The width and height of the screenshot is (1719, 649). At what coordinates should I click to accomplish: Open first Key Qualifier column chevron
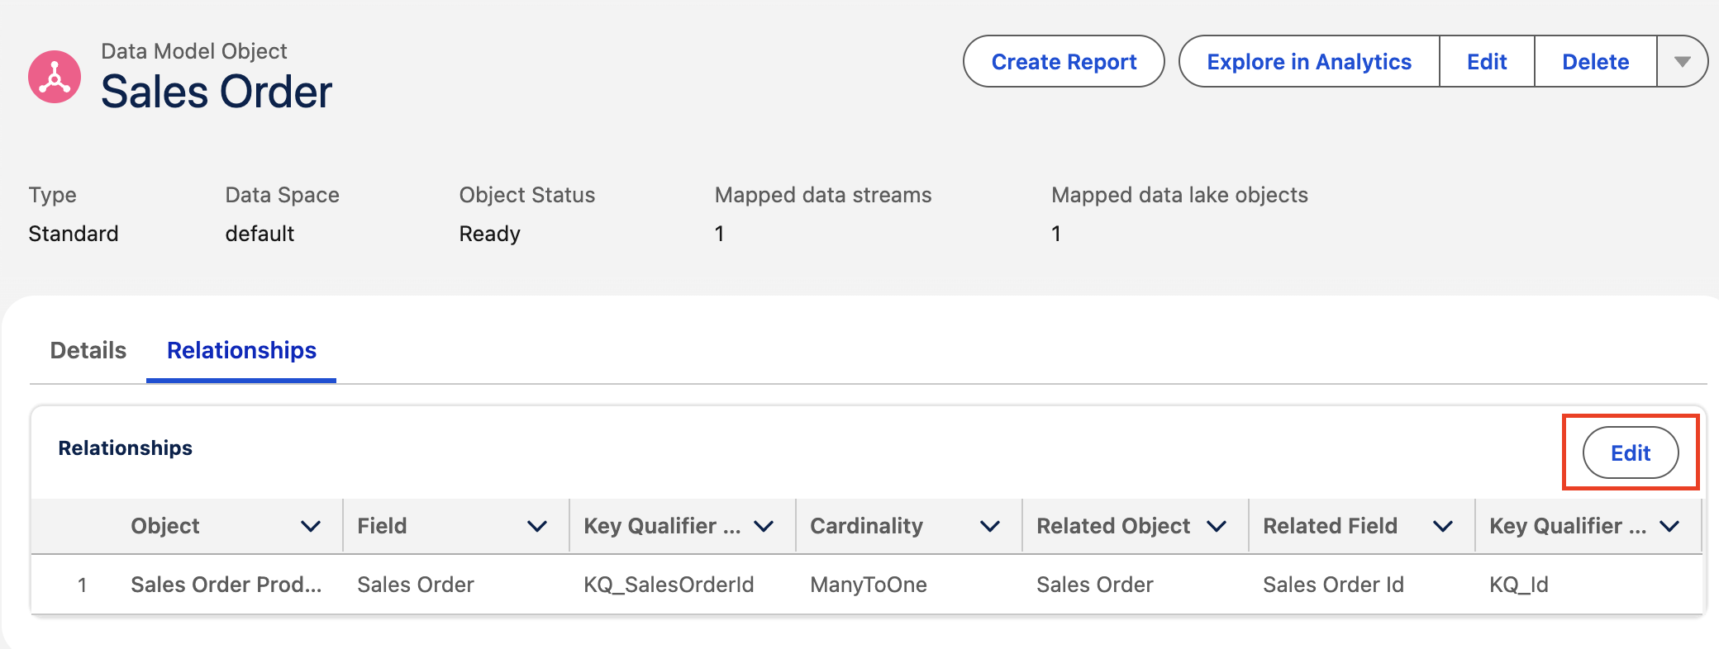point(764,526)
